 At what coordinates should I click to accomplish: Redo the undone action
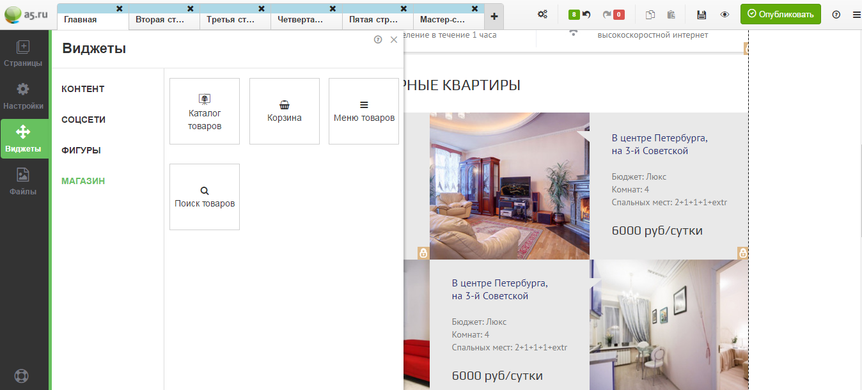pos(607,14)
